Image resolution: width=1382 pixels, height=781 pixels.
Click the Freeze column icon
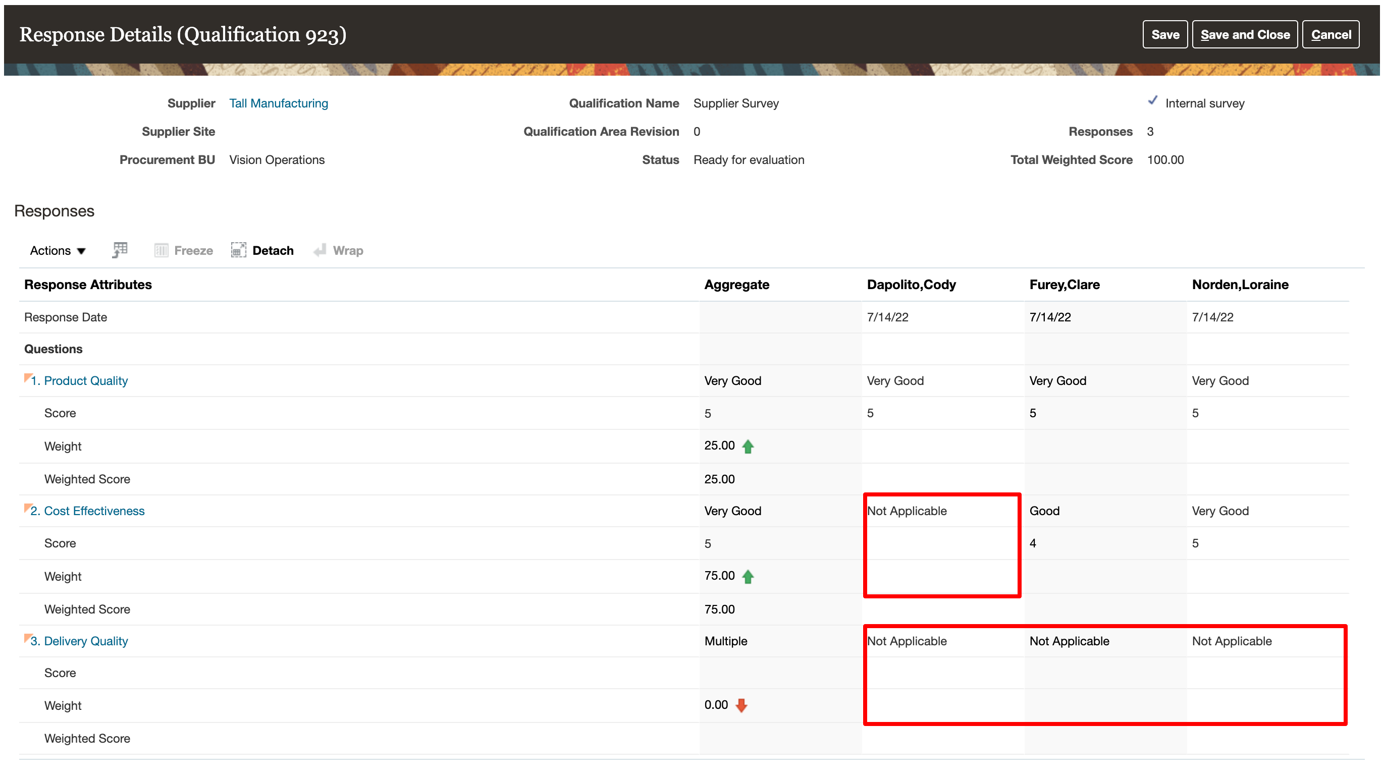pos(161,251)
